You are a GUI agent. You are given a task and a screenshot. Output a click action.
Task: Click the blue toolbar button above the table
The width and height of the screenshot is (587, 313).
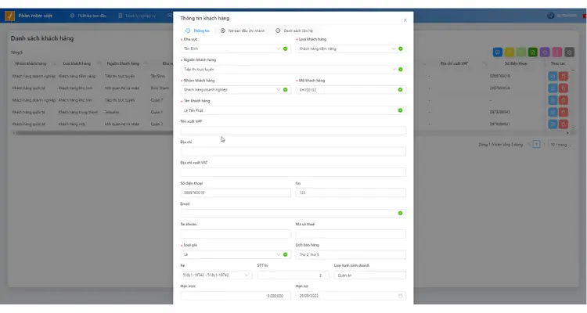pos(498,52)
